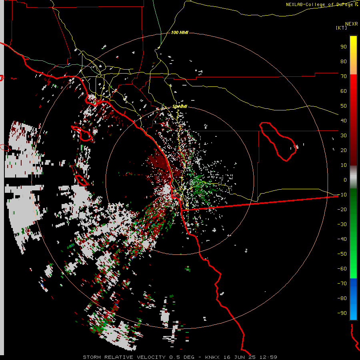Select the "-30" value on the velocity scale
360x360 pixels.
click(342, 224)
